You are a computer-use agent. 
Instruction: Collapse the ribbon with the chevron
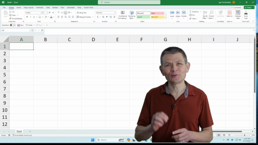tap(253, 21)
